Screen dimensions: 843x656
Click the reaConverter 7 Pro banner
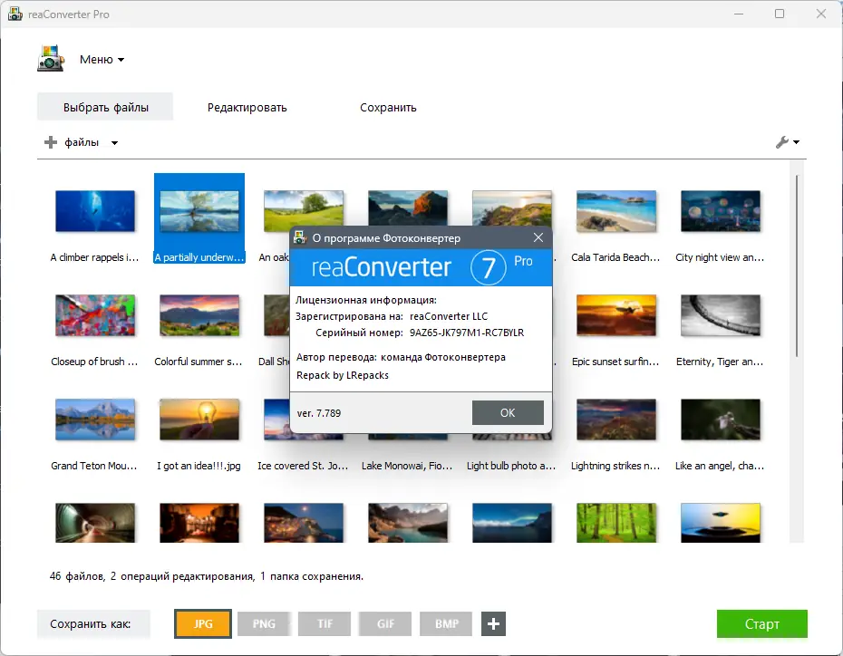coord(421,267)
